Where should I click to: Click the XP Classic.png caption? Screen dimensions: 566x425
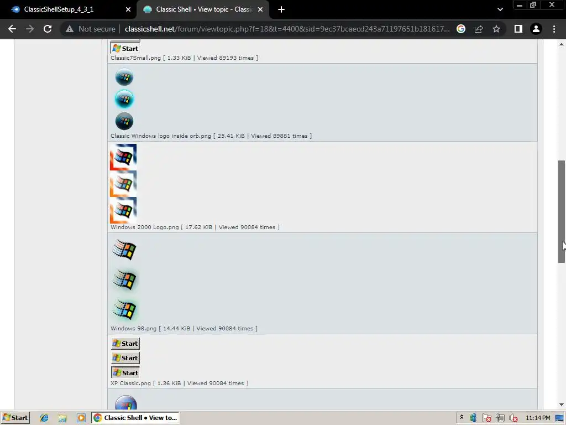pyautogui.click(x=179, y=383)
